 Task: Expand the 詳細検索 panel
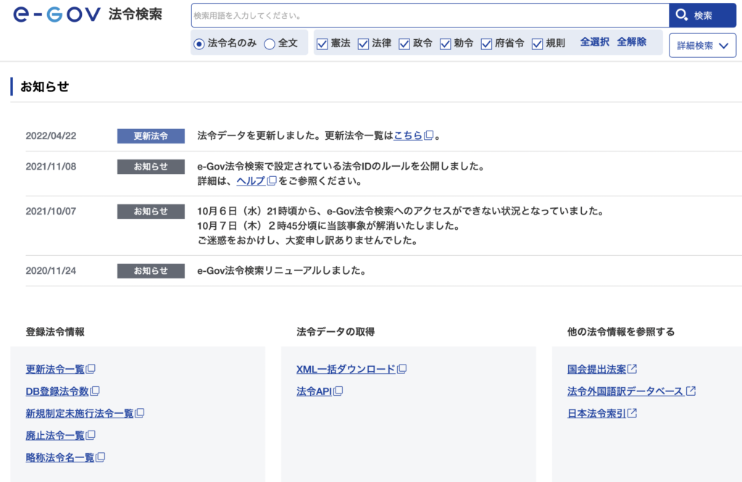click(701, 44)
